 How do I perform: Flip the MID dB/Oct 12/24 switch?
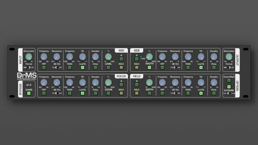(57, 67)
